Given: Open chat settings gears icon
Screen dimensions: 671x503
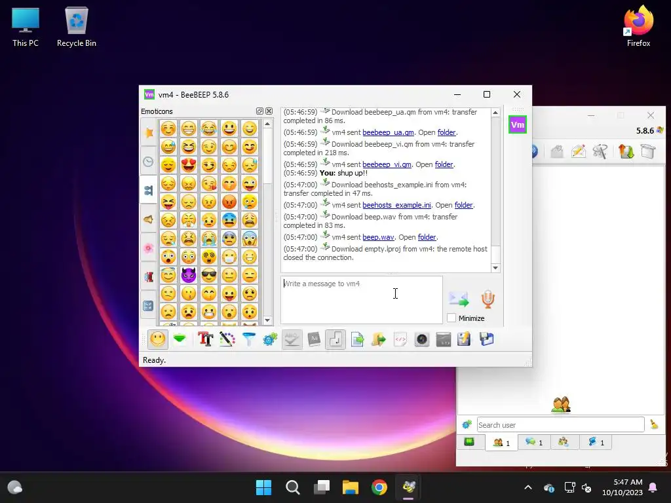Looking at the screenshot, I should coord(270,340).
